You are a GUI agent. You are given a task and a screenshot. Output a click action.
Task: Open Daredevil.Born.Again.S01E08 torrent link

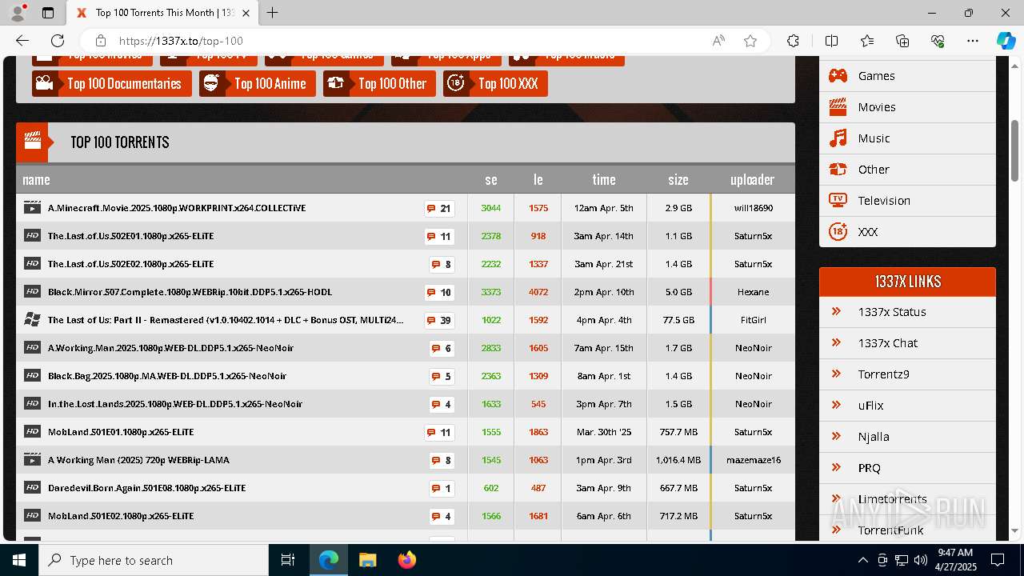146,488
